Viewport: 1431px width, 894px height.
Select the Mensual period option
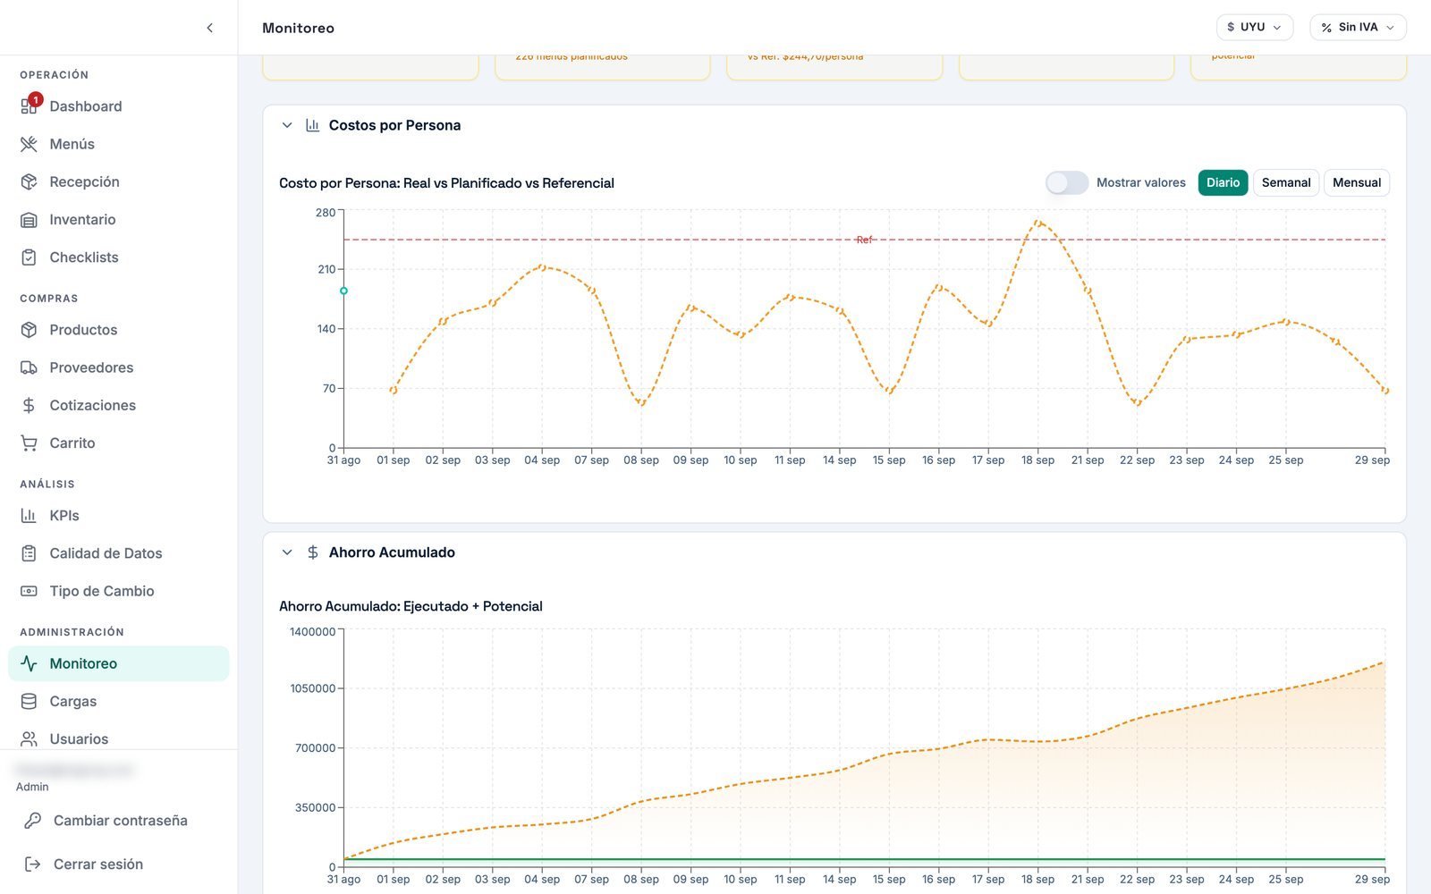pos(1357,182)
